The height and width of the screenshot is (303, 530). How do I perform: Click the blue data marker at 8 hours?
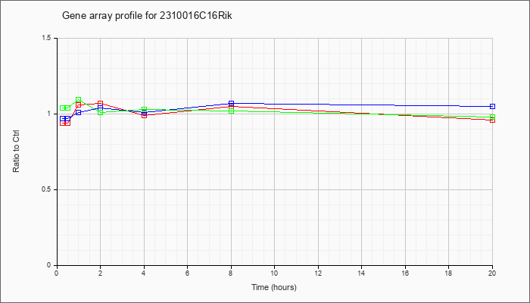[231, 104]
